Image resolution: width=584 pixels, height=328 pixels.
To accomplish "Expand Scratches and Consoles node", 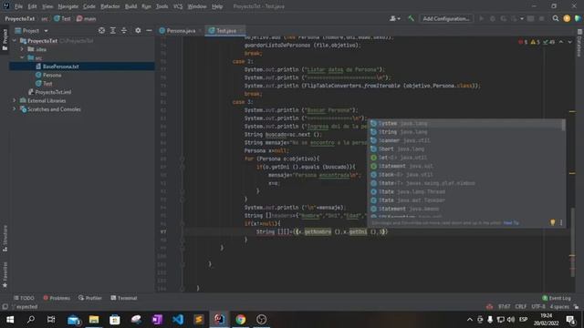I will pyautogui.click(x=15, y=109).
